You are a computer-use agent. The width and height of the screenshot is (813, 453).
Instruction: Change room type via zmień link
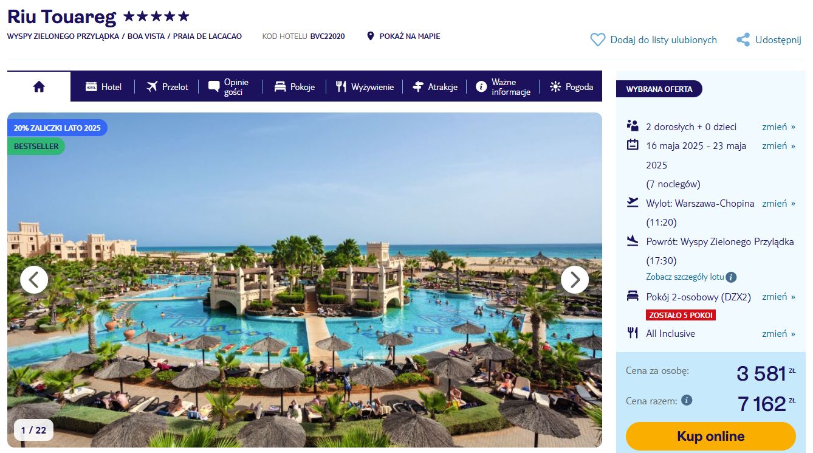[778, 297]
